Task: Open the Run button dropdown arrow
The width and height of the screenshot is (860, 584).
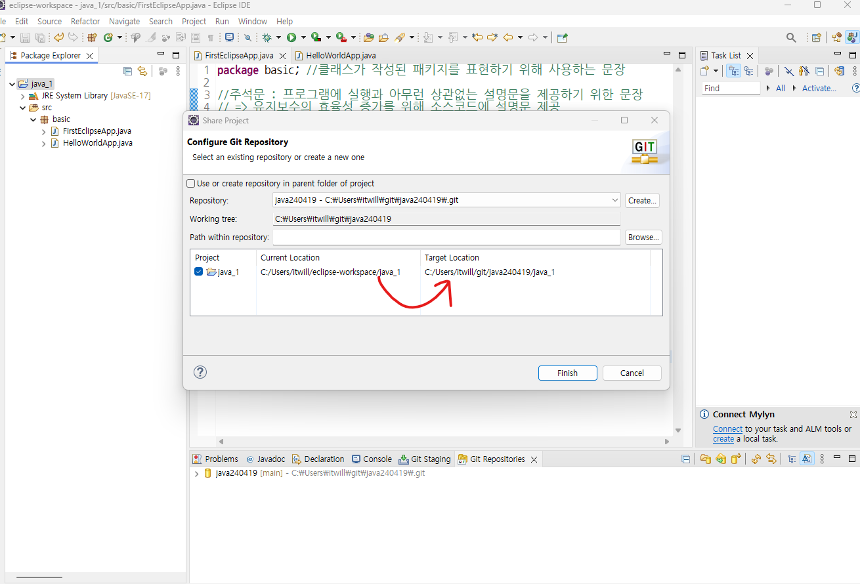Action: click(303, 37)
